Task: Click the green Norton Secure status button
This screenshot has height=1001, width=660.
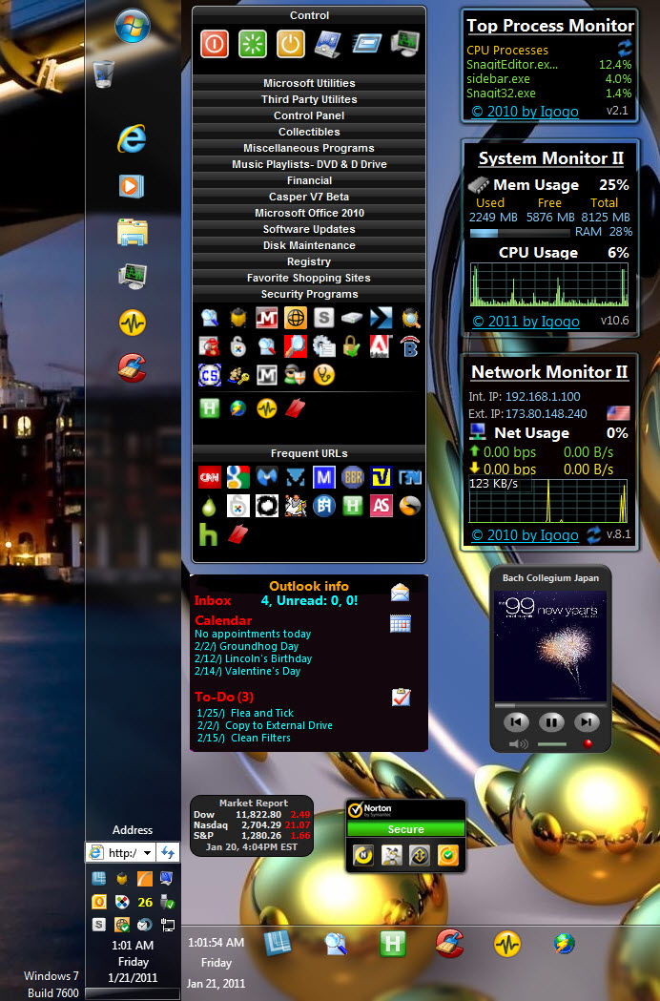Action: click(x=405, y=829)
